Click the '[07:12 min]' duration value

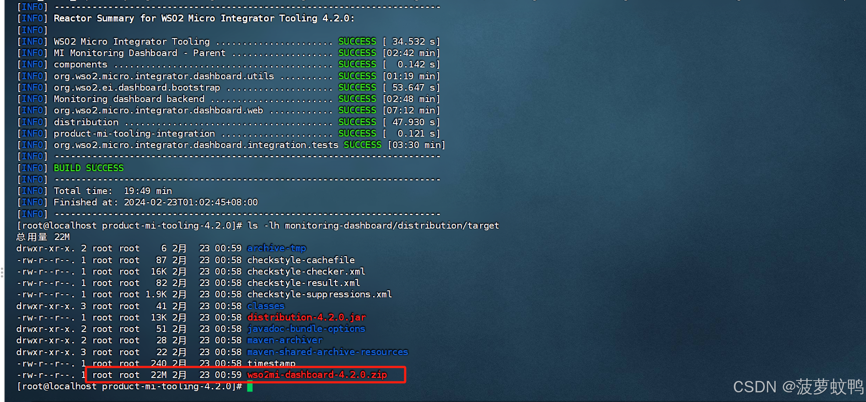pos(411,110)
